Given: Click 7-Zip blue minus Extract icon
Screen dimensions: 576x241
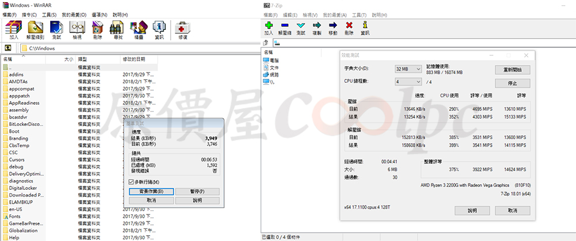Looking at the screenshot, I should coord(285,28).
